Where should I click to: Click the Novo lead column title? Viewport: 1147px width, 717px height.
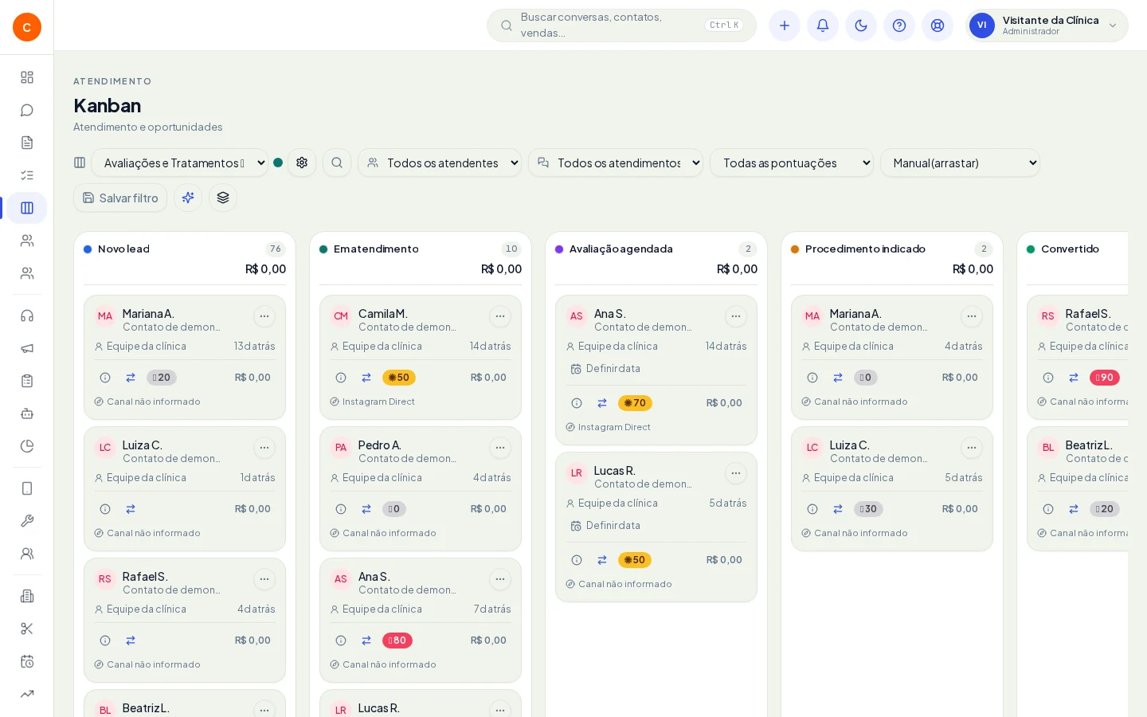click(x=123, y=249)
